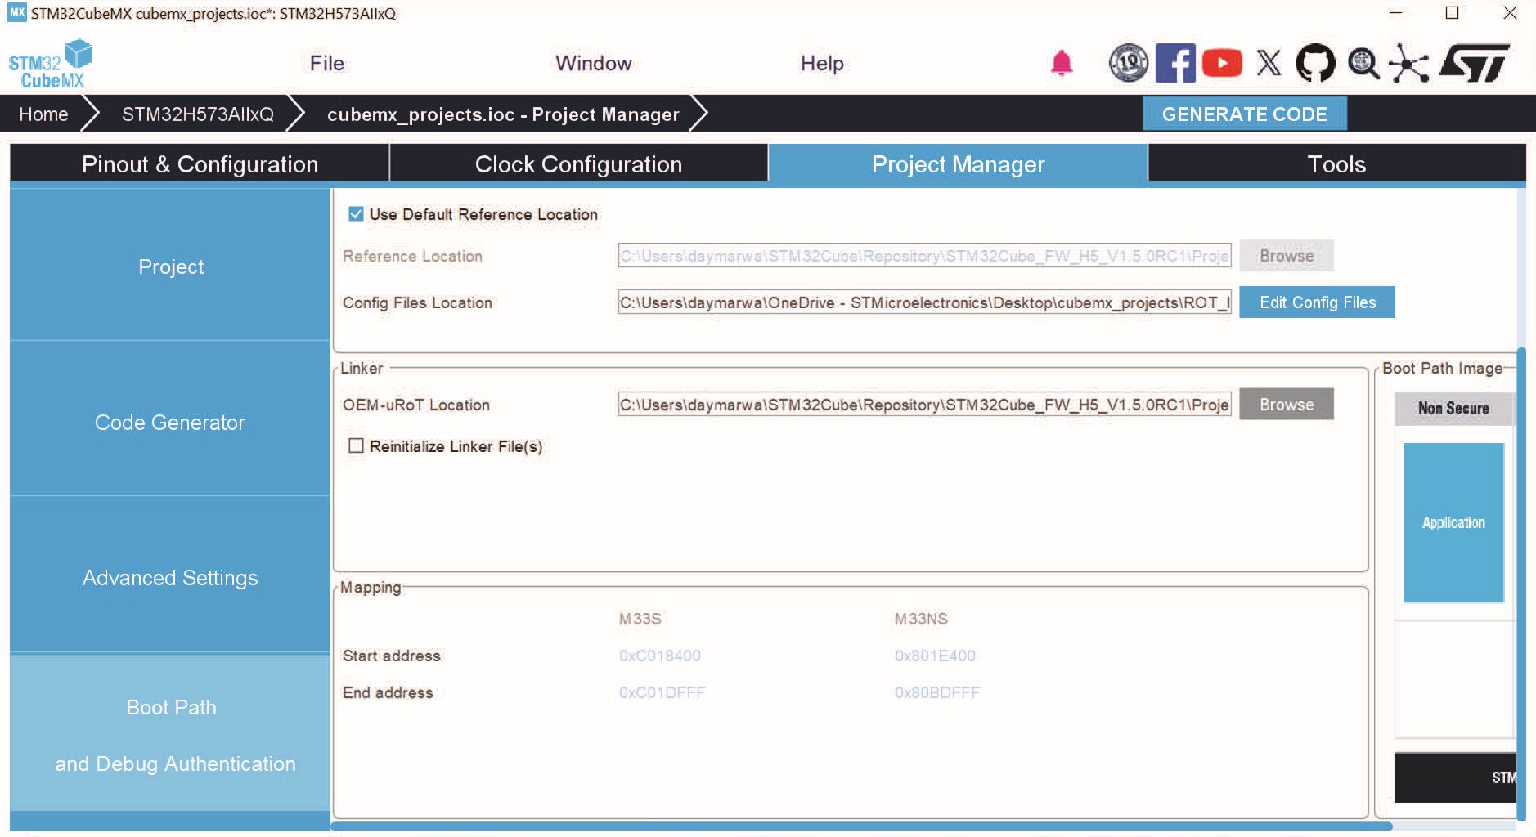Open the X social icon link
Screen dimensions: 1536x837
click(x=1269, y=63)
